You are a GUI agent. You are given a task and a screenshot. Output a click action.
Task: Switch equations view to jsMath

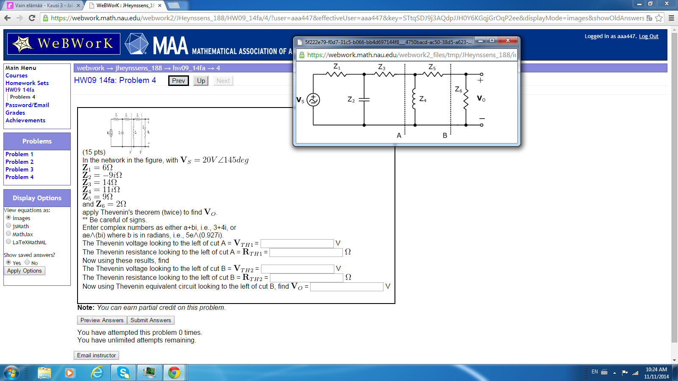[x=8, y=226]
